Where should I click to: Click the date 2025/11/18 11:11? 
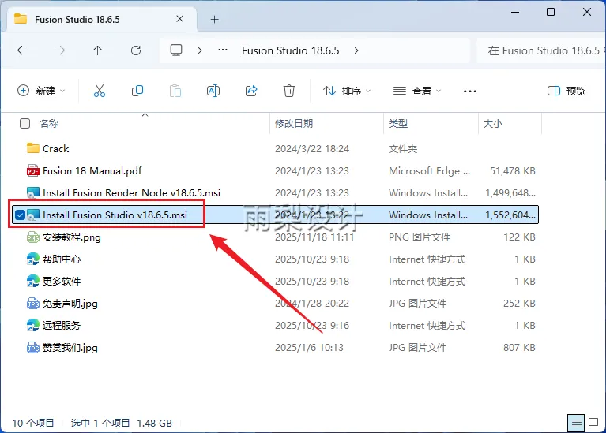[x=314, y=237]
